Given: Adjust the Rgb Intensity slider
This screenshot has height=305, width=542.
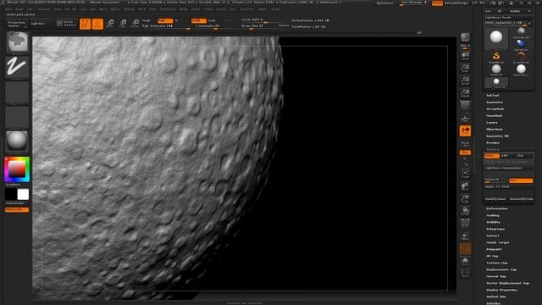Looking at the screenshot, I should (x=166, y=26).
